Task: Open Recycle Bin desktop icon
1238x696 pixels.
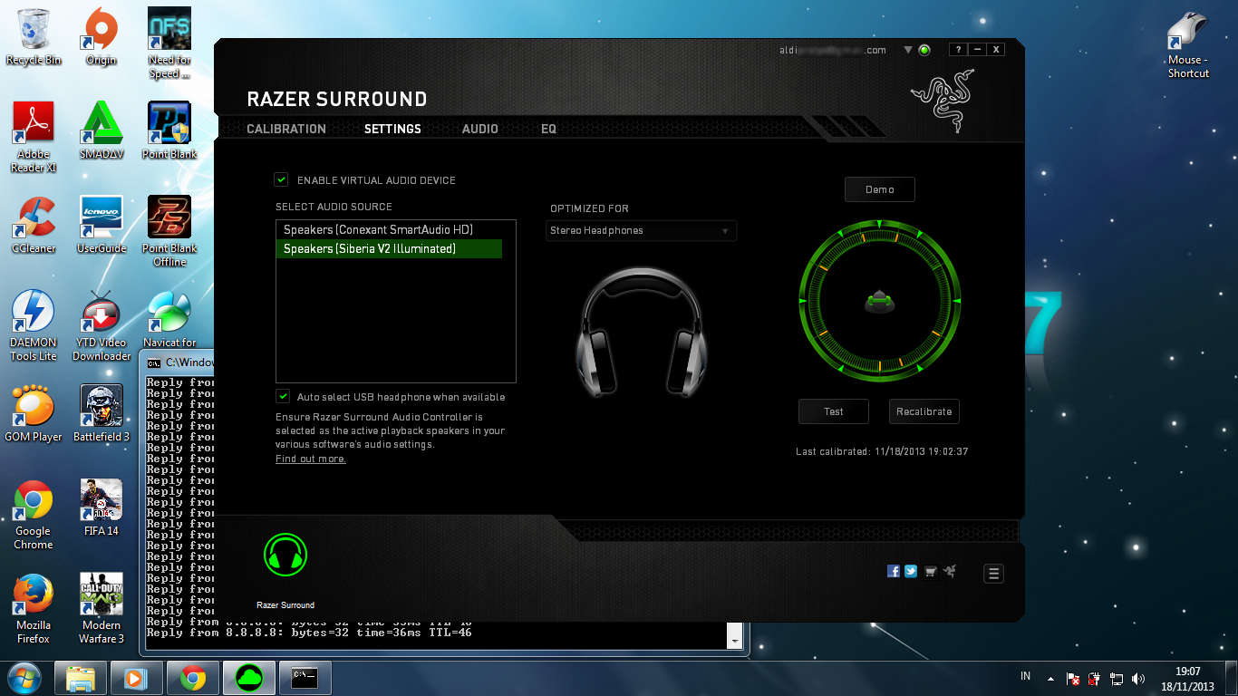Action: coord(34,37)
